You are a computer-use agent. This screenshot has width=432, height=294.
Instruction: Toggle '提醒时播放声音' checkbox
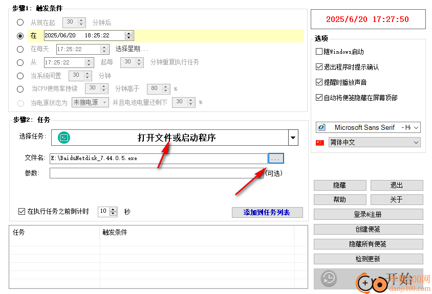tap(319, 82)
